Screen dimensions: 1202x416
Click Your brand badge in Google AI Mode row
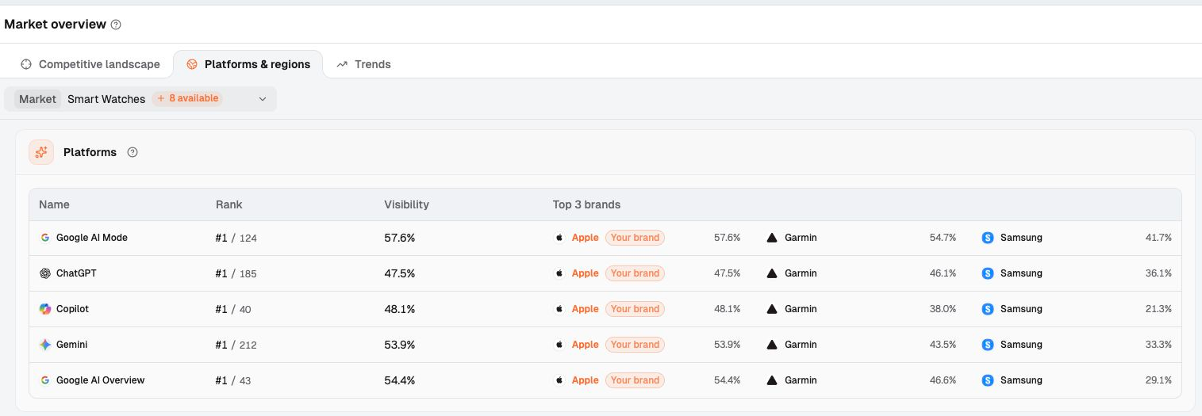pyautogui.click(x=635, y=238)
